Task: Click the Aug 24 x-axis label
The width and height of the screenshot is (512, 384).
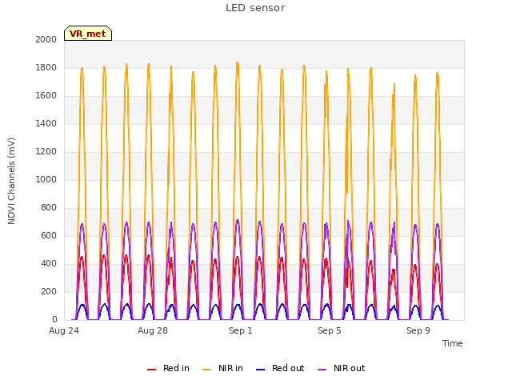Action: click(x=64, y=330)
